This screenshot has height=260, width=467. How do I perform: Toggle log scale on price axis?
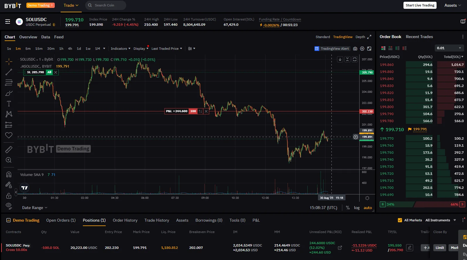tap(357, 208)
